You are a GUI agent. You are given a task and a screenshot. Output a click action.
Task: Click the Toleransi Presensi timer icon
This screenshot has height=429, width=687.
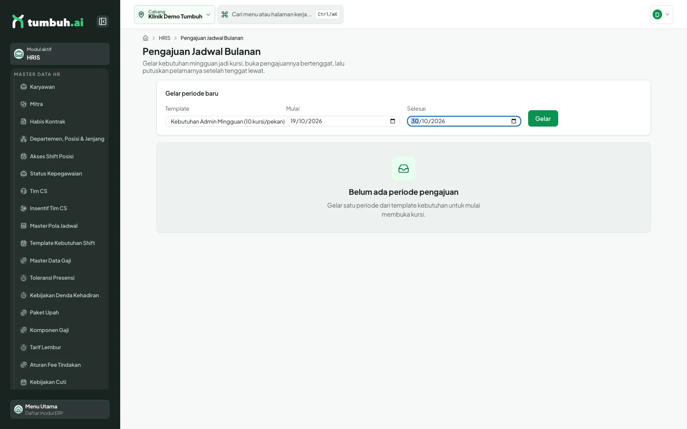24,278
